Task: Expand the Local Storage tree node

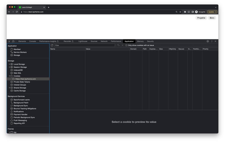Action: pyautogui.click(x=9, y=64)
